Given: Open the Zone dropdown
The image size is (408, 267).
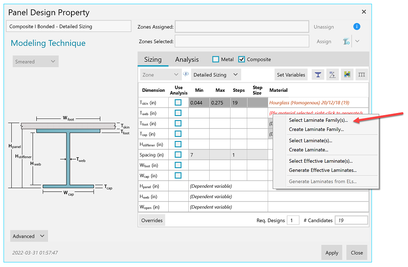Looking at the screenshot, I should tap(160, 75).
